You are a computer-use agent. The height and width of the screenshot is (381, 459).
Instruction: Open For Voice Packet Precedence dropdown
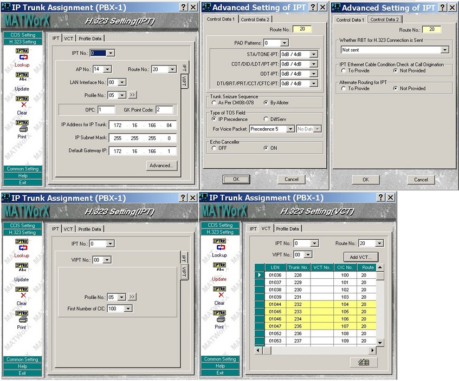pos(290,129)
